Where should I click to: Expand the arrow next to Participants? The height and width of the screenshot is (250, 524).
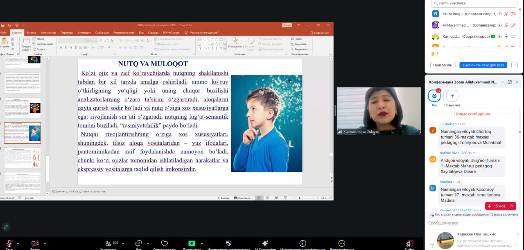[123, 243]
